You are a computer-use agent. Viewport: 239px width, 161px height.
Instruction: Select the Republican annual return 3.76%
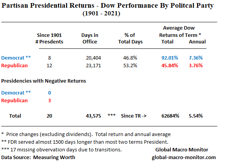pyautogui.click(x=196, y=65)
